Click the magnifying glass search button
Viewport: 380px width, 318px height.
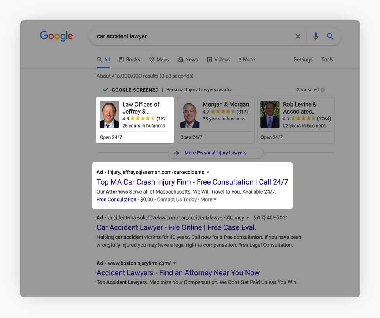point(330,36)
